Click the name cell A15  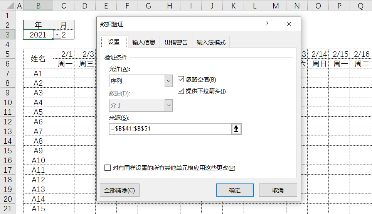(38, 209)
